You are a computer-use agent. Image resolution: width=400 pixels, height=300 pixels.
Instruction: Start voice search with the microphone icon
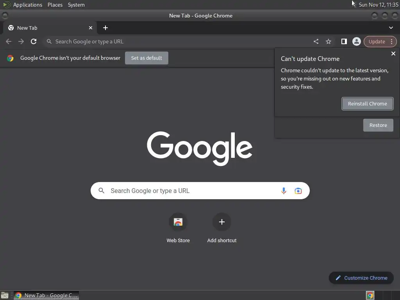pos(284,191)
